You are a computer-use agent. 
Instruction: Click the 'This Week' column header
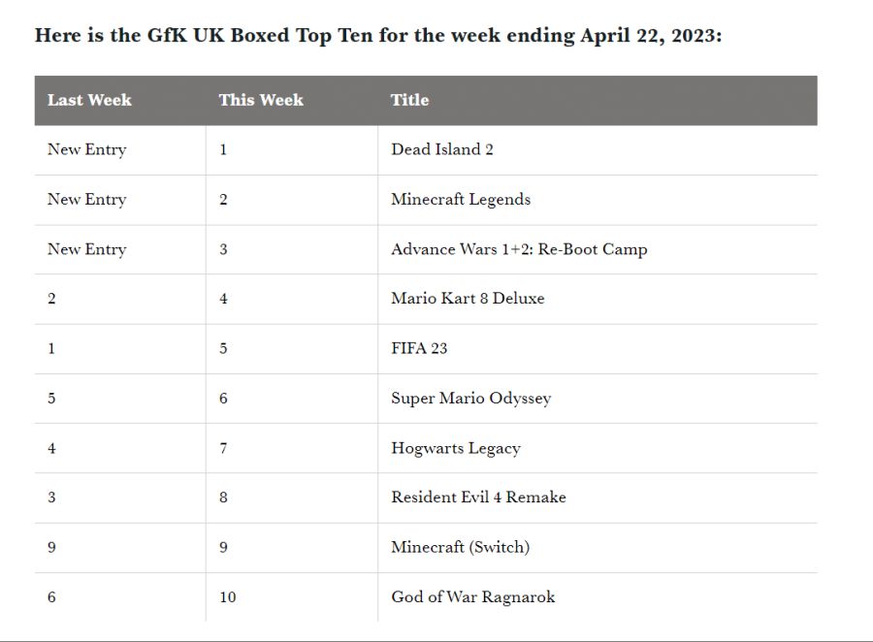coord(261,100)
